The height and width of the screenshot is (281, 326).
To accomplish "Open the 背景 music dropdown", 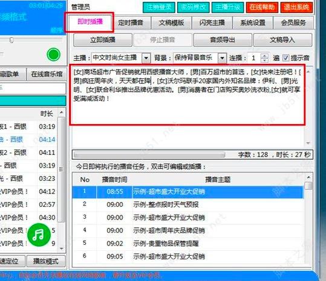I will tap(222, 58).
